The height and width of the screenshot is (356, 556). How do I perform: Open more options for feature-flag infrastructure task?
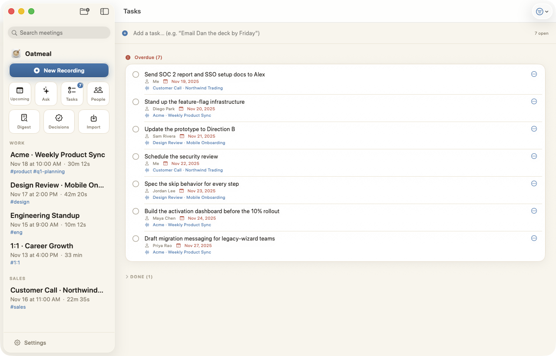pyautogui.click(x=534, y=102)
